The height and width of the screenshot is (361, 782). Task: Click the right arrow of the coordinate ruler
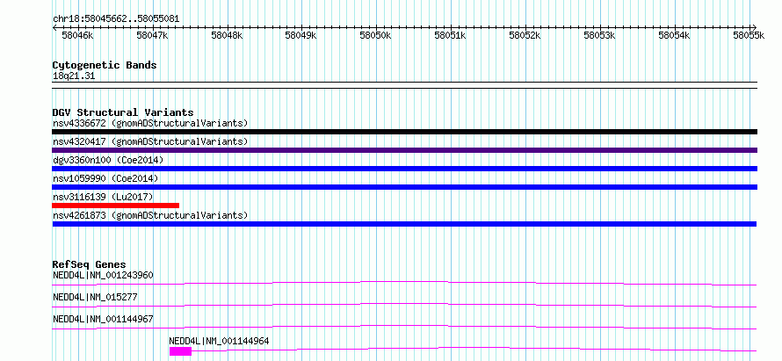click(x=754, y=27)
